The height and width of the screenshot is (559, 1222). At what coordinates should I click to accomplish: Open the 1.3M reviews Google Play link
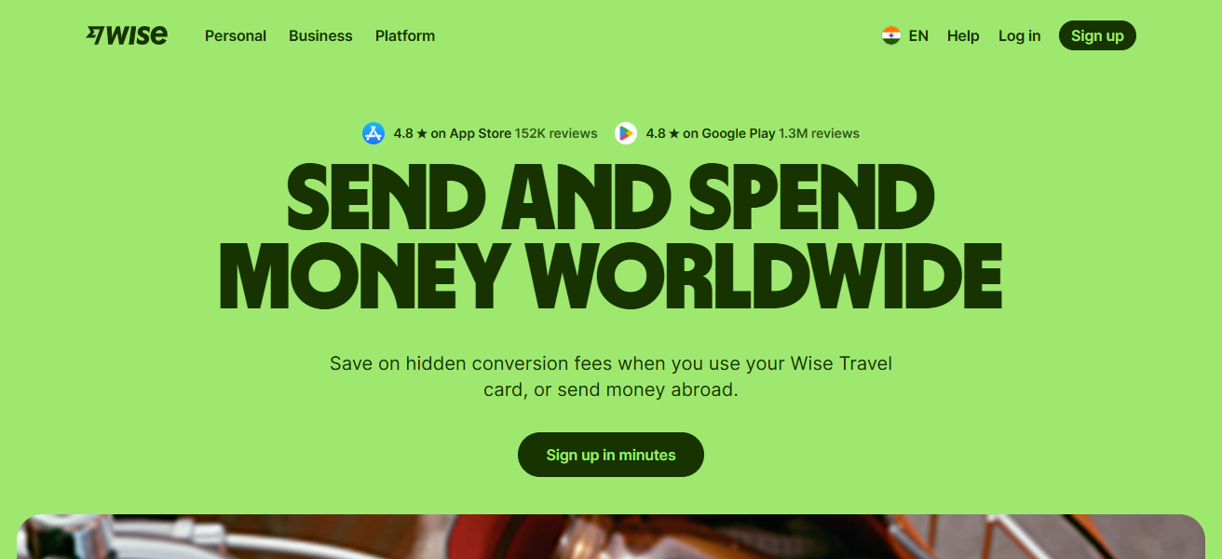coord(820,133)
